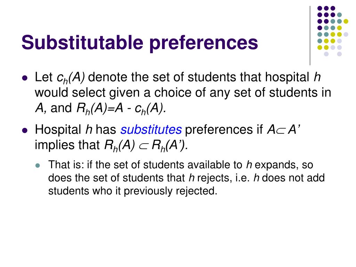The height and width of the screenshot is (267, 356).
Task: Click the word 'Hospital' in second bullet
Action: (x=58, y=130)
